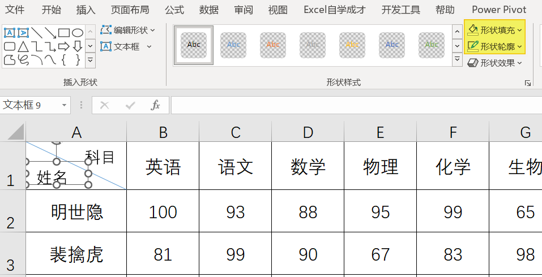Insert the right block arrow shape
Screen dimensions: 542x277
point(64,46)
